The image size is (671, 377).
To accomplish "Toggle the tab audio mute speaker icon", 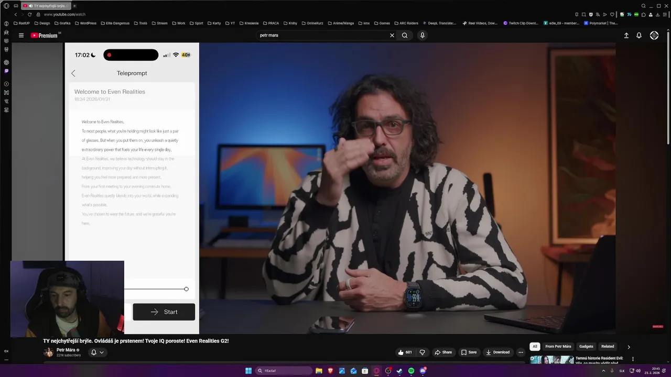I will [x=31, y=6].
